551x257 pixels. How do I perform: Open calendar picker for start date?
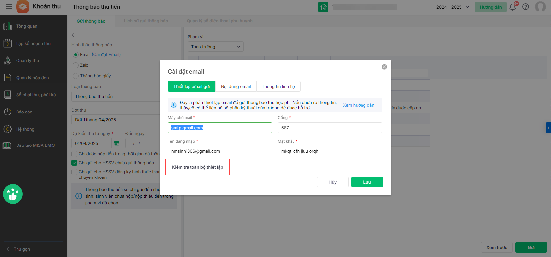pyautogui.click(x=117, y=143)
